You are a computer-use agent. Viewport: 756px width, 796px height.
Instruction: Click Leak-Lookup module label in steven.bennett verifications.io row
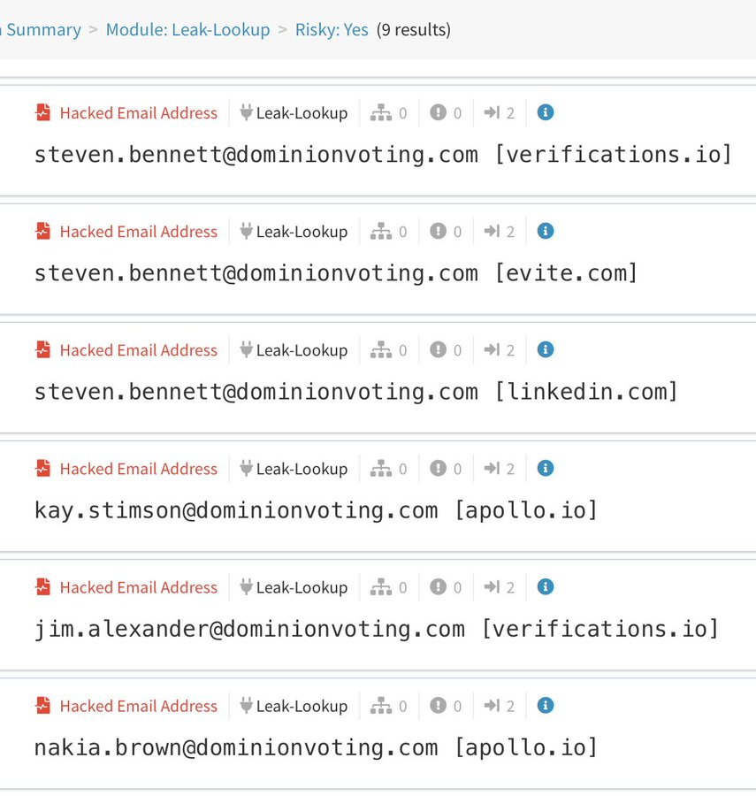[x=302, y=112]
